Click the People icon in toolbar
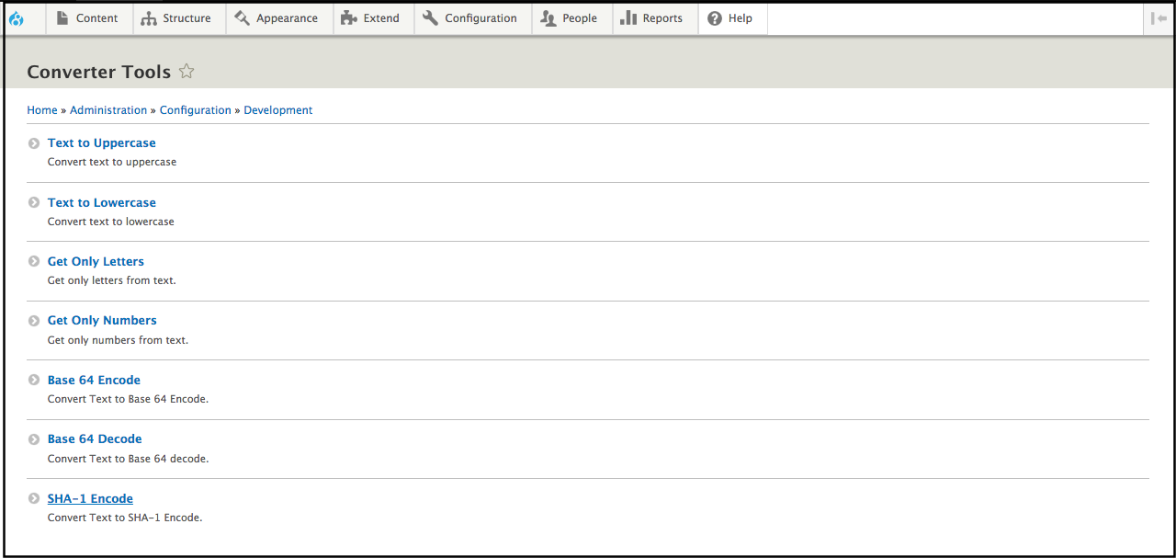The image size is (1176, 558). [x=548, y=18]
